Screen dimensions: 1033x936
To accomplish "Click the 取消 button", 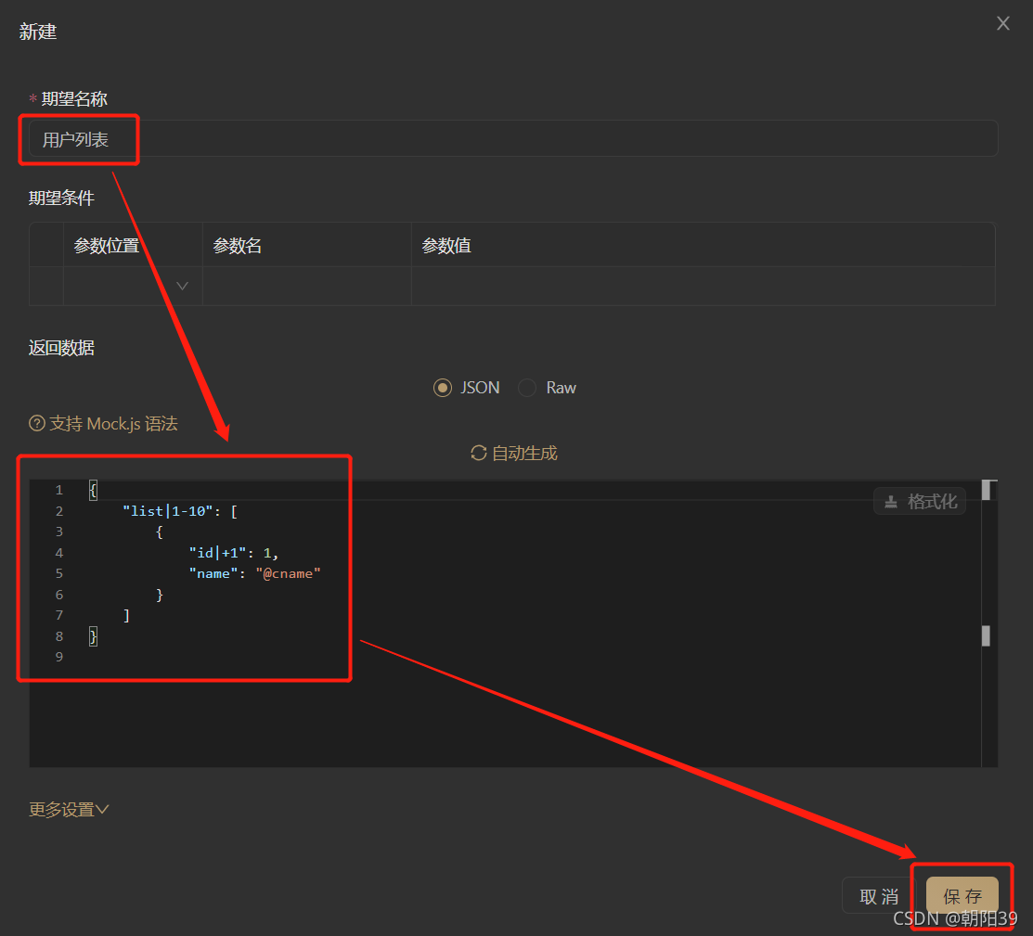I will (877, 895).
